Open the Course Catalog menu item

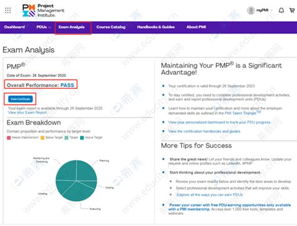[x=111, y=27]
